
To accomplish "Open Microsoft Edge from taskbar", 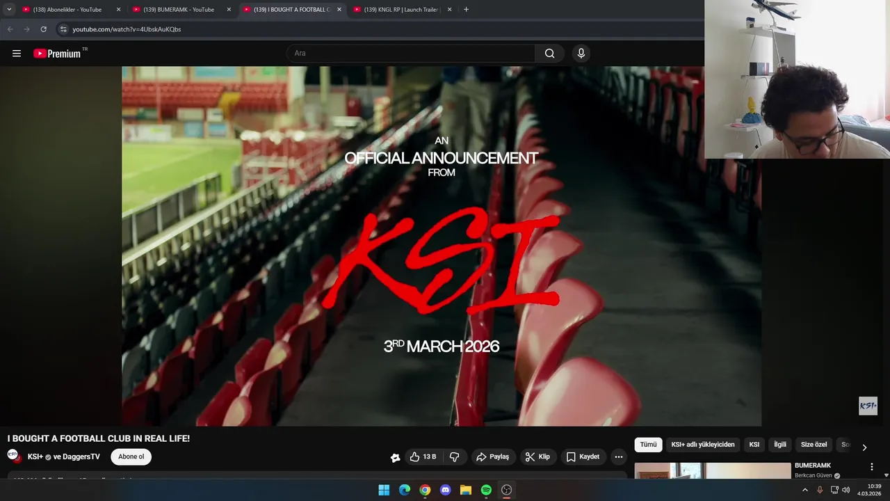I will click(x=405, y=490).
